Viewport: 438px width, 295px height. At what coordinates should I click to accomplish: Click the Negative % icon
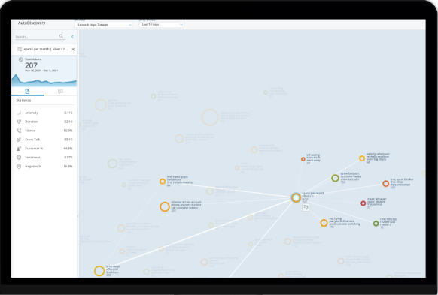(19, 167)
